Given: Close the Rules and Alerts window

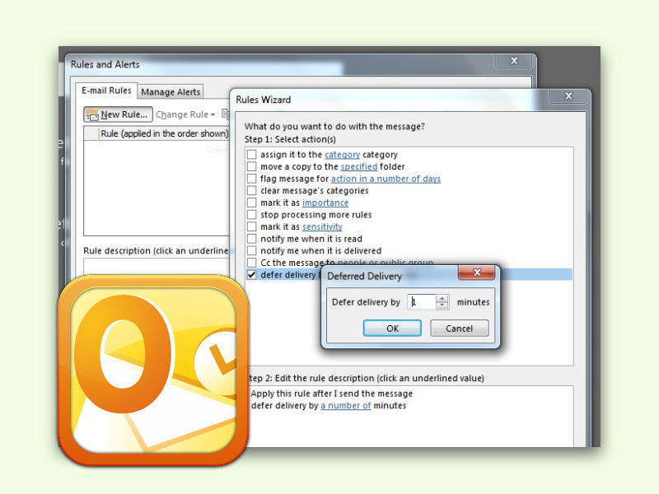Looking at the screenshot, I should [514, 61].
